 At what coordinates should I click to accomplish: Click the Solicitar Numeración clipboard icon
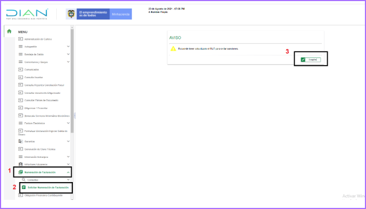click(x=24, y=187)
